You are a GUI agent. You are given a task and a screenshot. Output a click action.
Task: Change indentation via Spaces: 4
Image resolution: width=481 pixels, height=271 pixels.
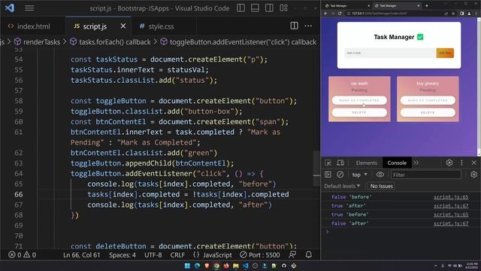[x=123, y=255]
